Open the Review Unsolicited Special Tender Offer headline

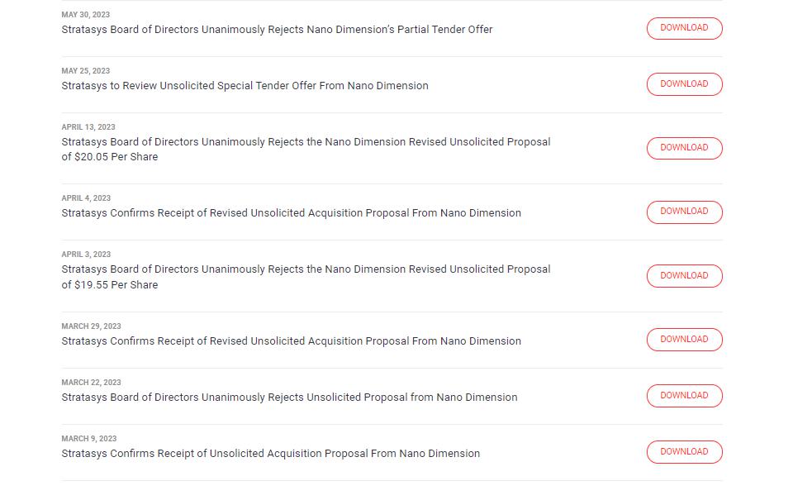point(245,86)
